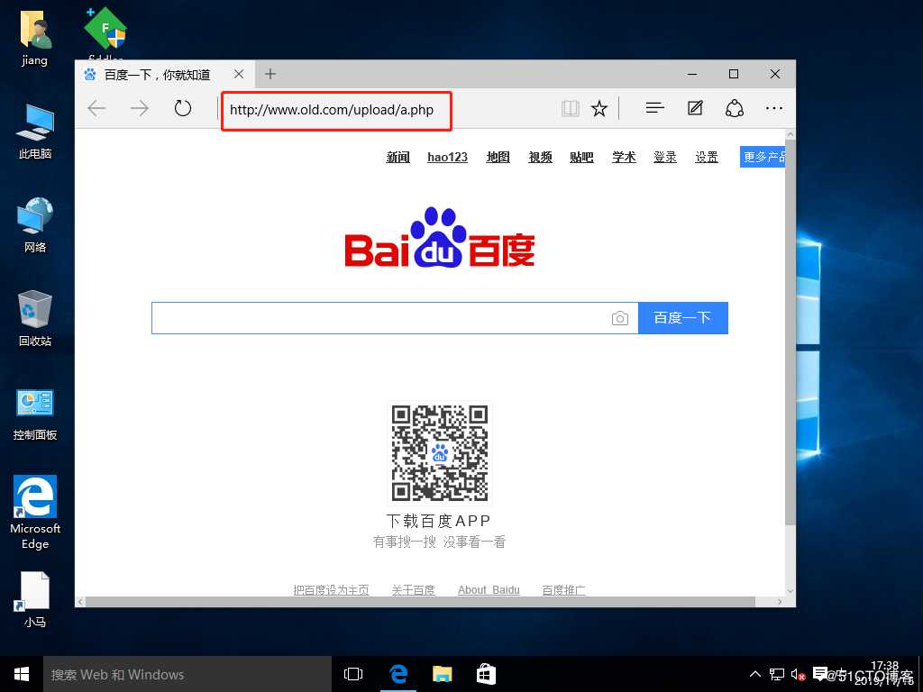Image resolution: width=923 pixels, height=692 pixels.
Task: Click the Edge forward arrow
Action: (140, 108)
